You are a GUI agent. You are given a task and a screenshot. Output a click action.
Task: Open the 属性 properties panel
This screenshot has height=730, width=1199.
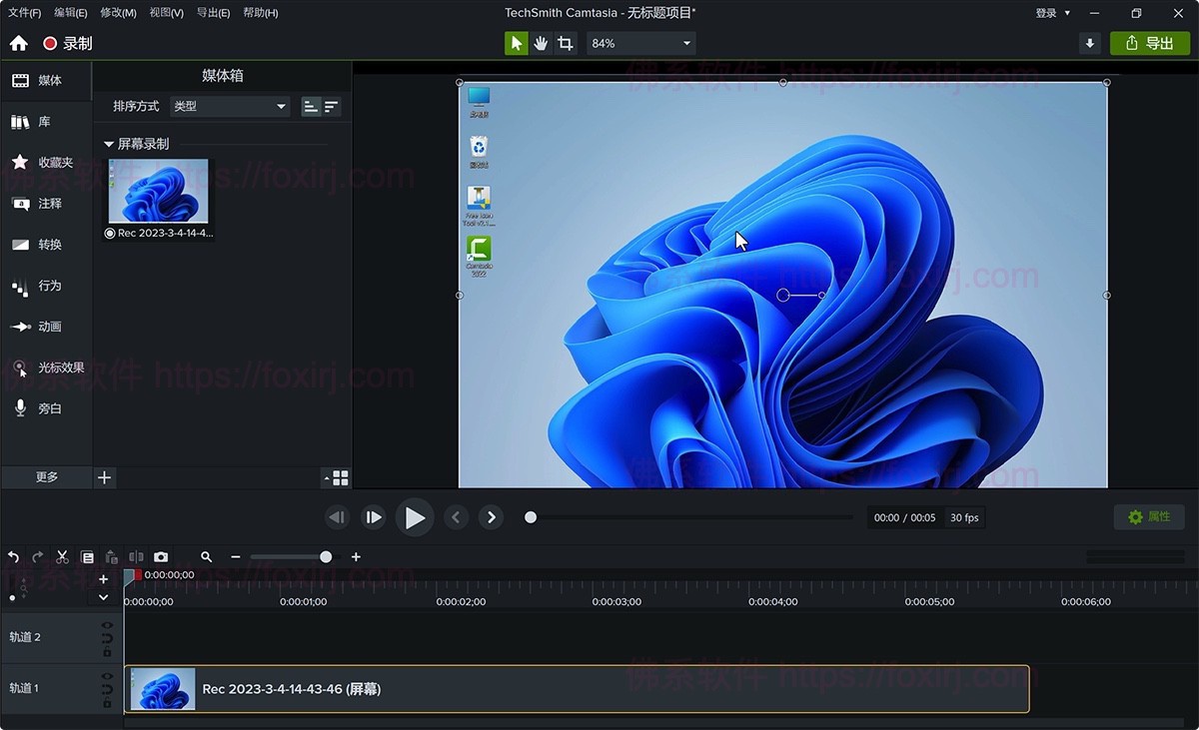click(1148, 517)
